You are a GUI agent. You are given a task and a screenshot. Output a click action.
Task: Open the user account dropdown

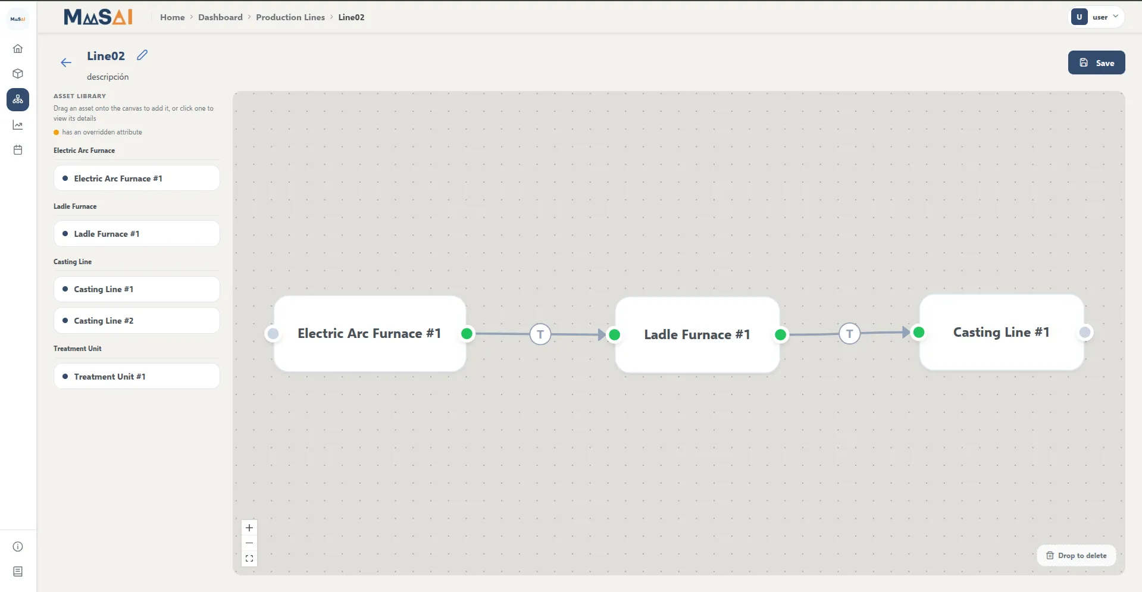click(1097, 17)
